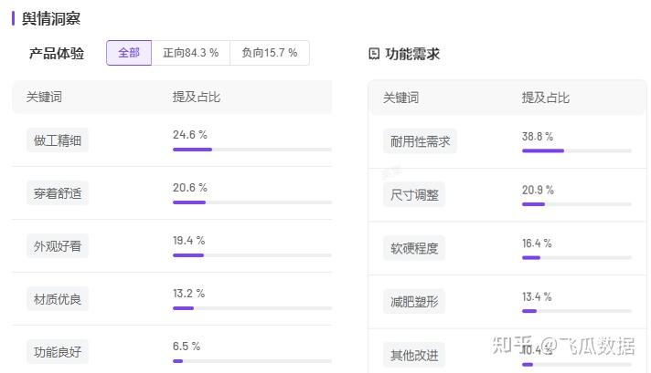Click the 穿着舒适 keyword tag

point(58,193)
